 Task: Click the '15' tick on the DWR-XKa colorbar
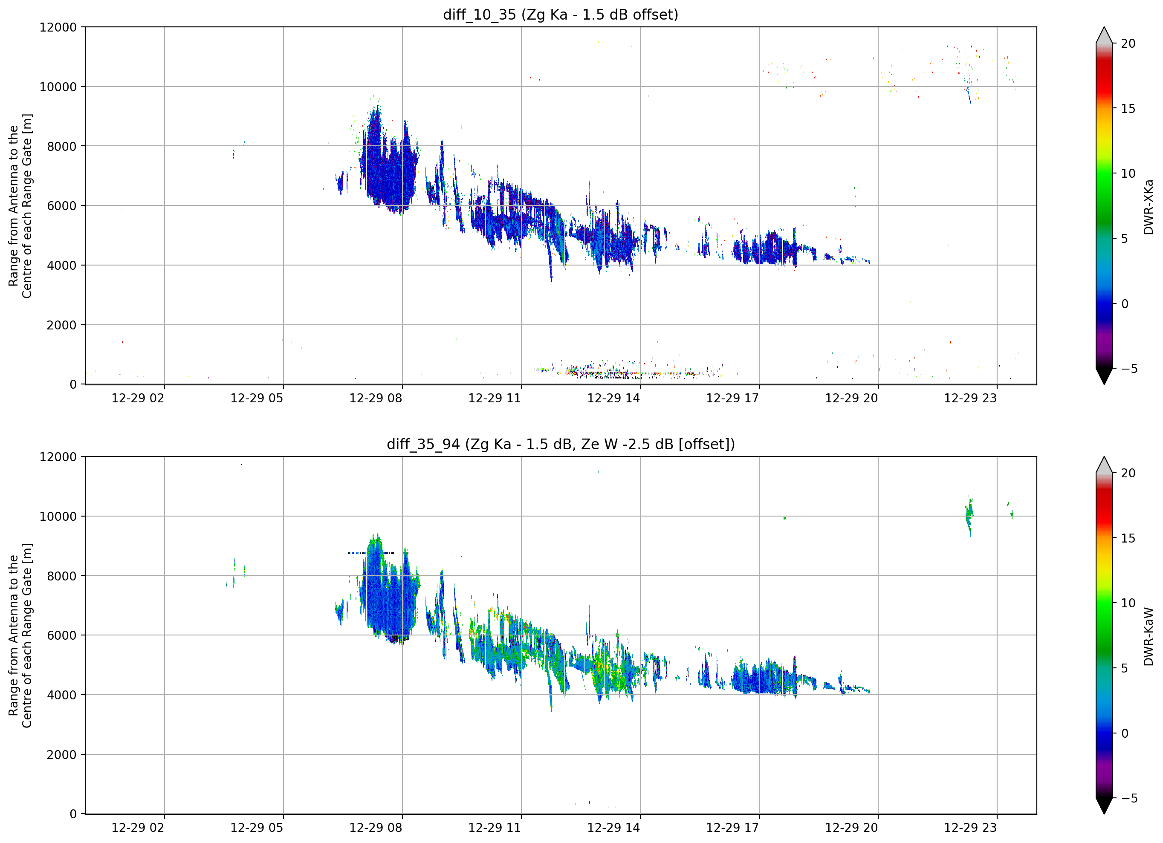1128,109
